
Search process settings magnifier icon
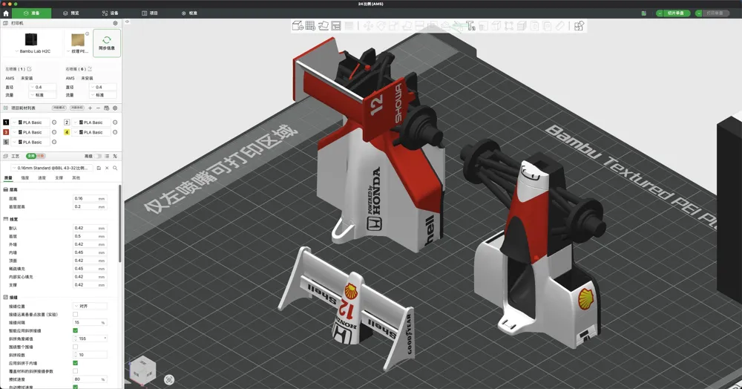click(x=115, y=168)
